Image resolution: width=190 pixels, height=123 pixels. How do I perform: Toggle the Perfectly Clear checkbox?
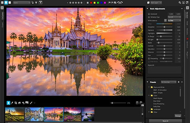click(149, 17)
